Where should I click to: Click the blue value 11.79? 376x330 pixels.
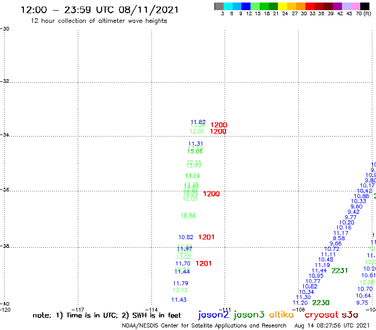[x=180, y=283]
